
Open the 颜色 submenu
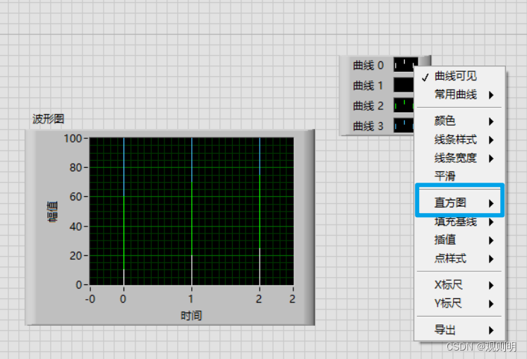point(459,121)
